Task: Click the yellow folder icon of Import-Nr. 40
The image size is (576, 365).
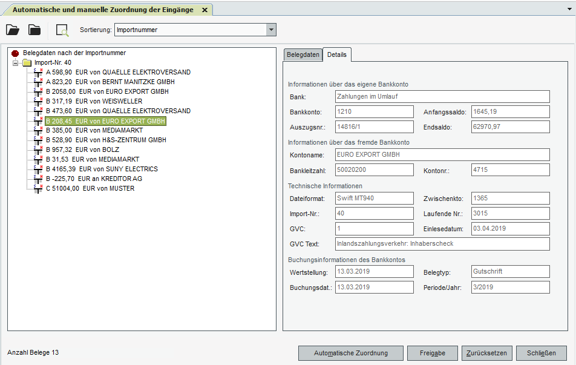Action: pos(27,63)
